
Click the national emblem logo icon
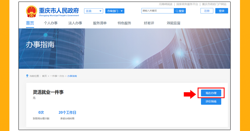pyautogui.click(x=32, y=12)
